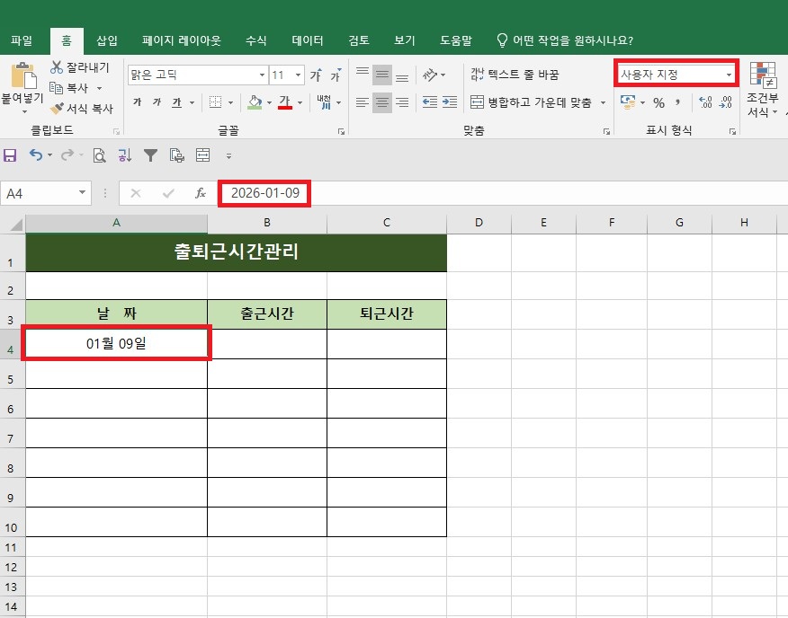Click the Undo arrow
The width and height of the screenshot is (788, 618).
pyautogui.click(x=36, y=155)
